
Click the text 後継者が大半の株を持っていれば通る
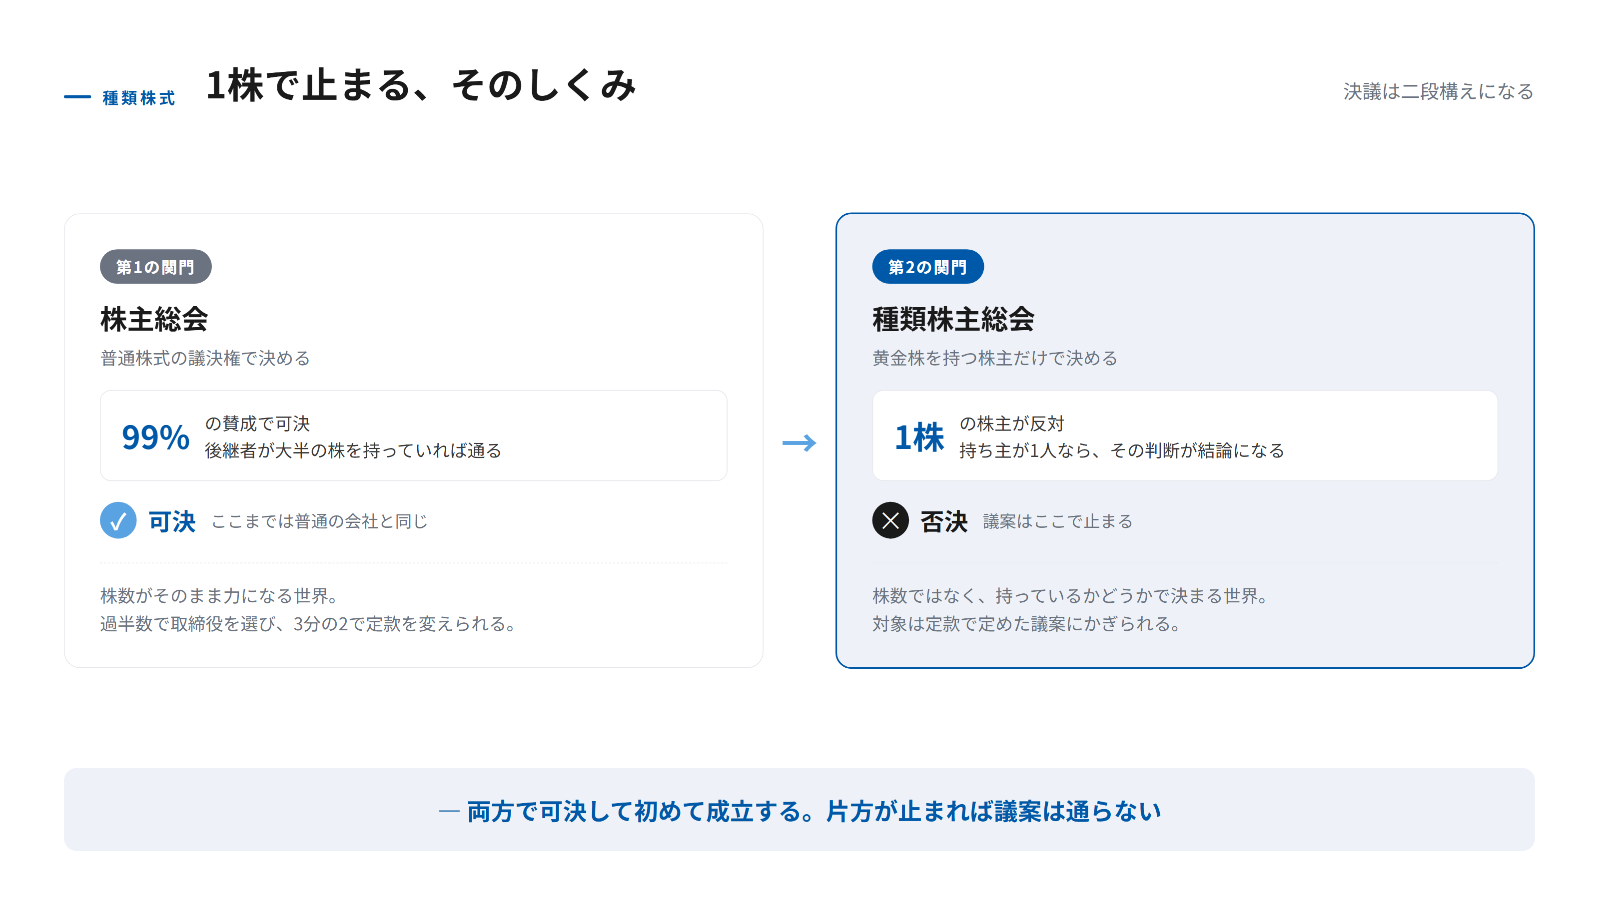(353, 450)
